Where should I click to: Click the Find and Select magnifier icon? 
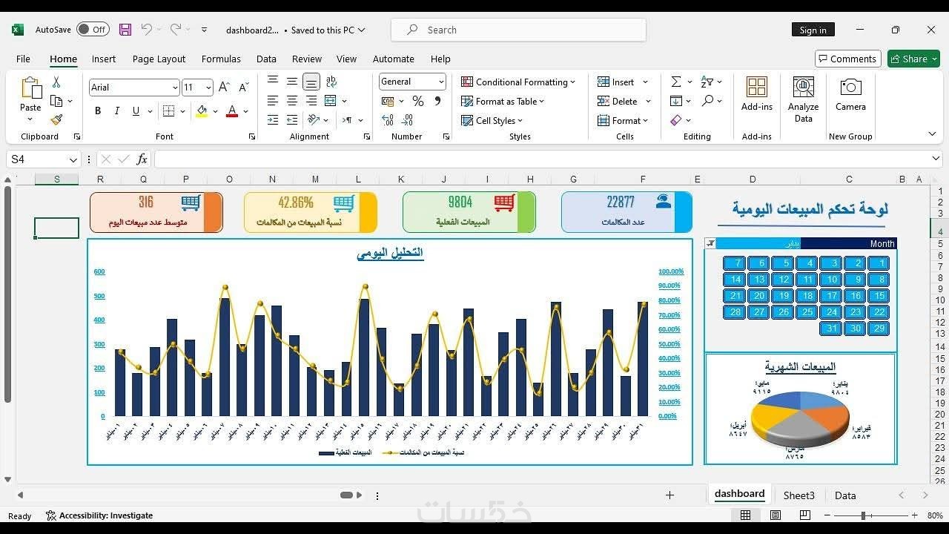[x=708, y=101]
